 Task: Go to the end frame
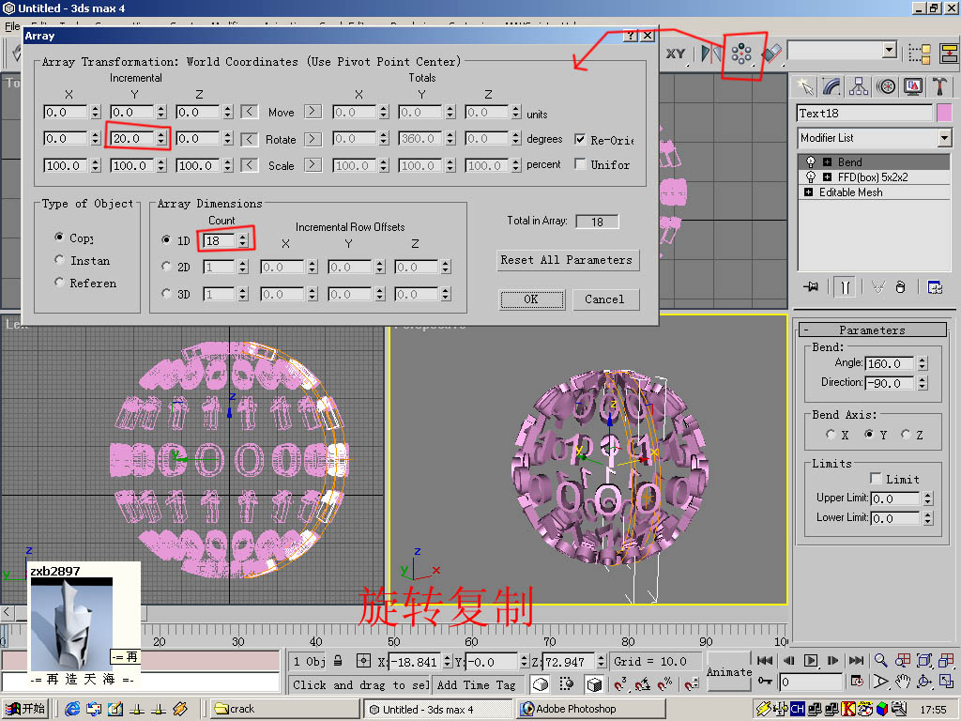click(856, 660)
